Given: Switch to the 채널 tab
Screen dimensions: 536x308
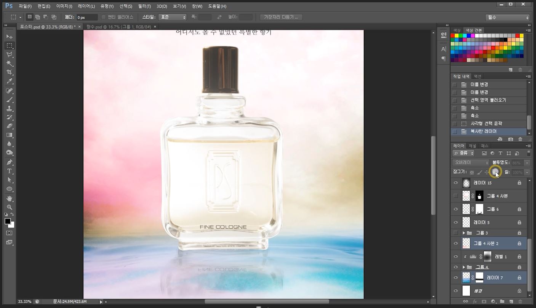Looking at the screenshot, I should pyautogui.click(x=472, y=146).
